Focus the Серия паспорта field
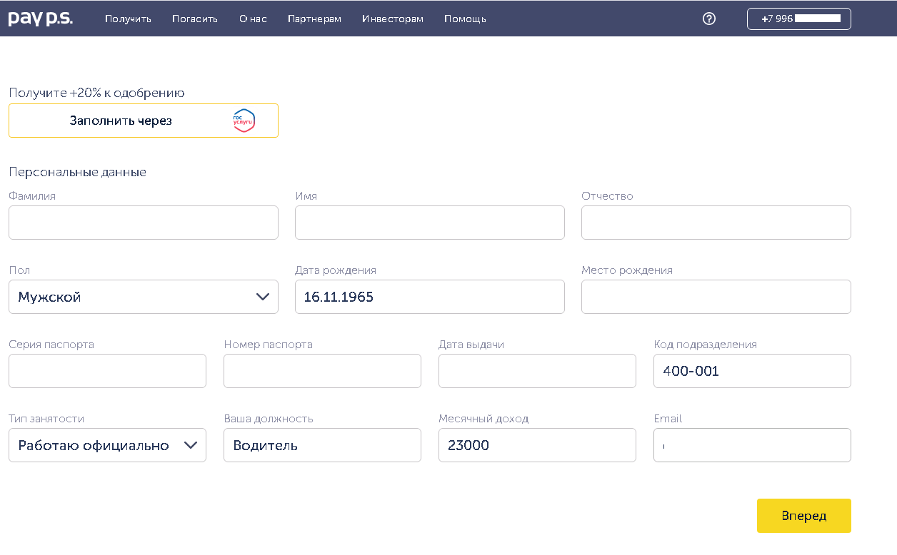This screenshot has height=555, width=897. click(x=107, y=371)
